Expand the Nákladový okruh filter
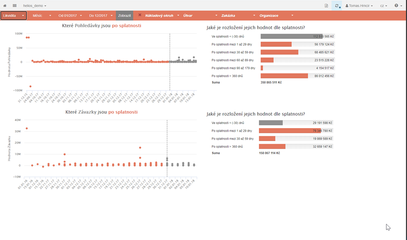This screenshot has height=240, width=407. (162, 15)
